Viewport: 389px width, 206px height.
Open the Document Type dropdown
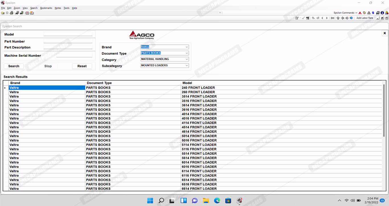pyautogui.click(x=187, y=53)
